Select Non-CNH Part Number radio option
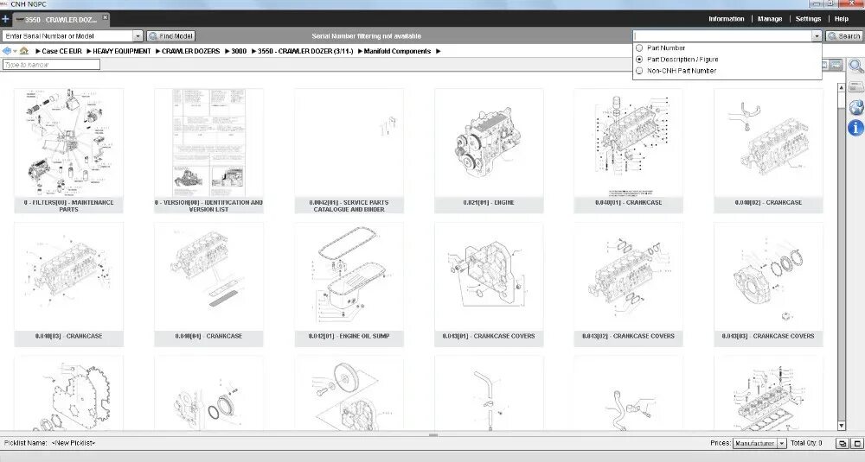Screen dimensions: 865x462 tap(639, 71)
